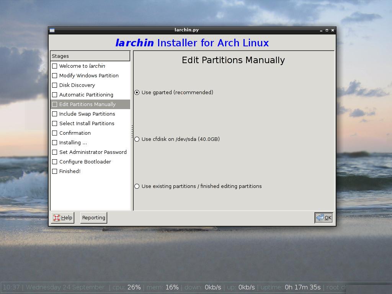This screenshot has height=294, width=392.
Task: Click the pane divider handle beside the Stages list
Action: tap(132, 131)
